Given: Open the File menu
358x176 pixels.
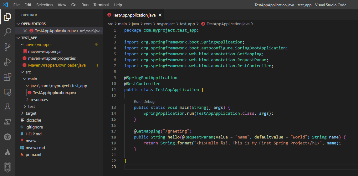Looking at the screenshot, I should 17,5.
